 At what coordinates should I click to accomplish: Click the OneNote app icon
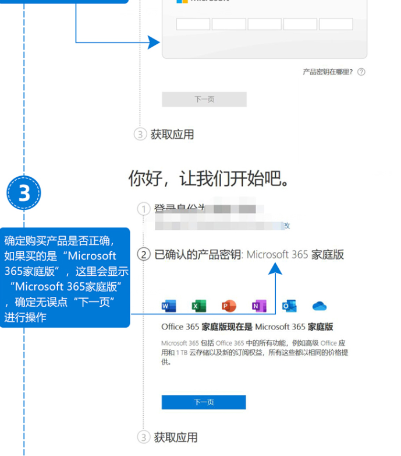click(x=259, y=306)
